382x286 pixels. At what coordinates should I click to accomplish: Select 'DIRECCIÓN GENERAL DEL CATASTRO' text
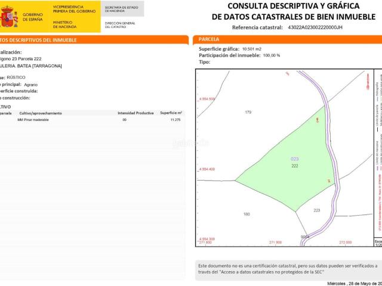[119, 25]
